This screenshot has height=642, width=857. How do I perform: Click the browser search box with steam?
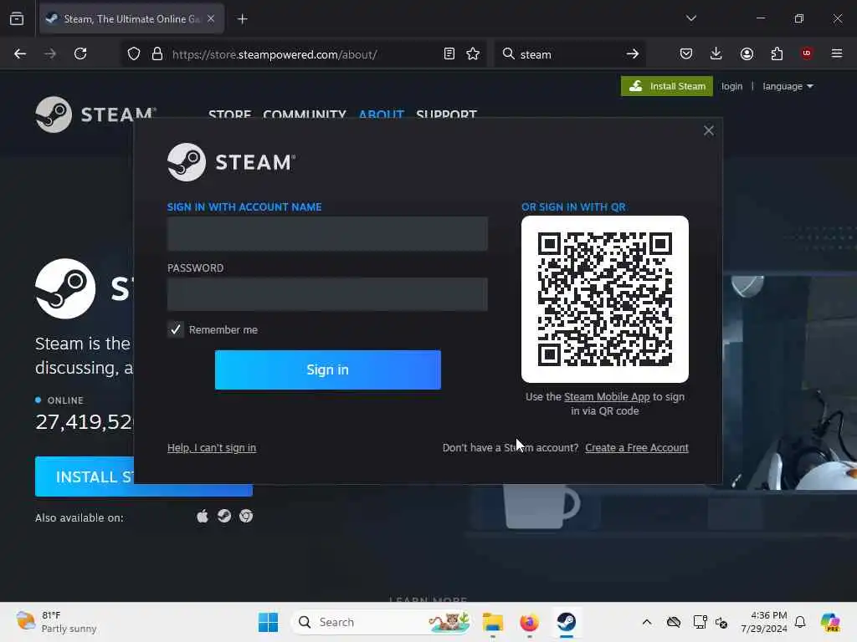tap(568, 54)
